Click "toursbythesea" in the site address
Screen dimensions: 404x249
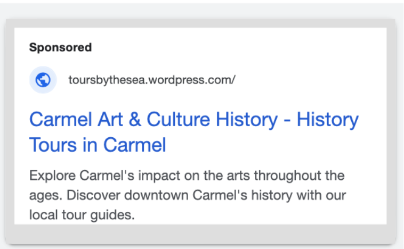108,80
